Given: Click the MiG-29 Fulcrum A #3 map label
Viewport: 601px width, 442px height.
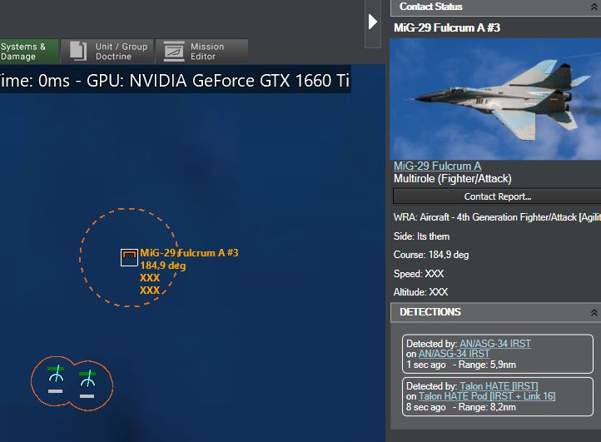Looking at the screenshot, I should tap(189, 253).
